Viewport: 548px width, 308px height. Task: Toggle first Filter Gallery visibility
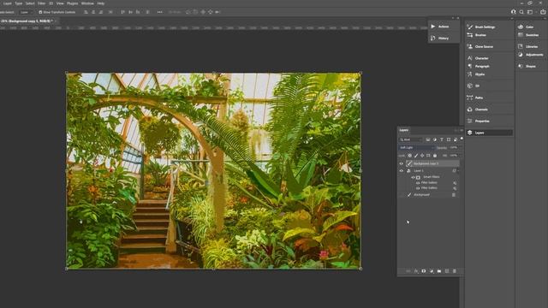click(418, 182)
